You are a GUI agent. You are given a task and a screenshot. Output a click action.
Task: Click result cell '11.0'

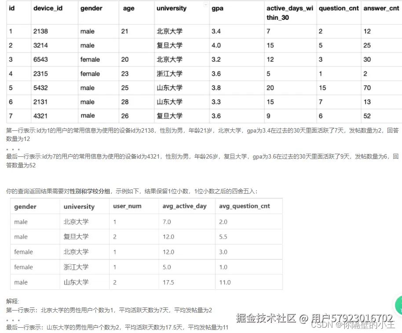pyautogui.click(x=225, y=282)
